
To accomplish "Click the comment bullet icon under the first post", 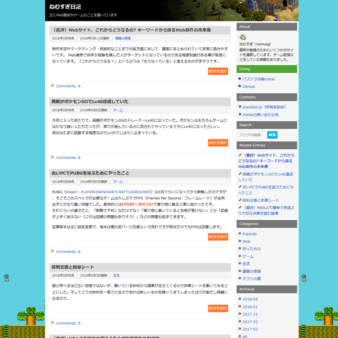I will click(x=52, y=86).
